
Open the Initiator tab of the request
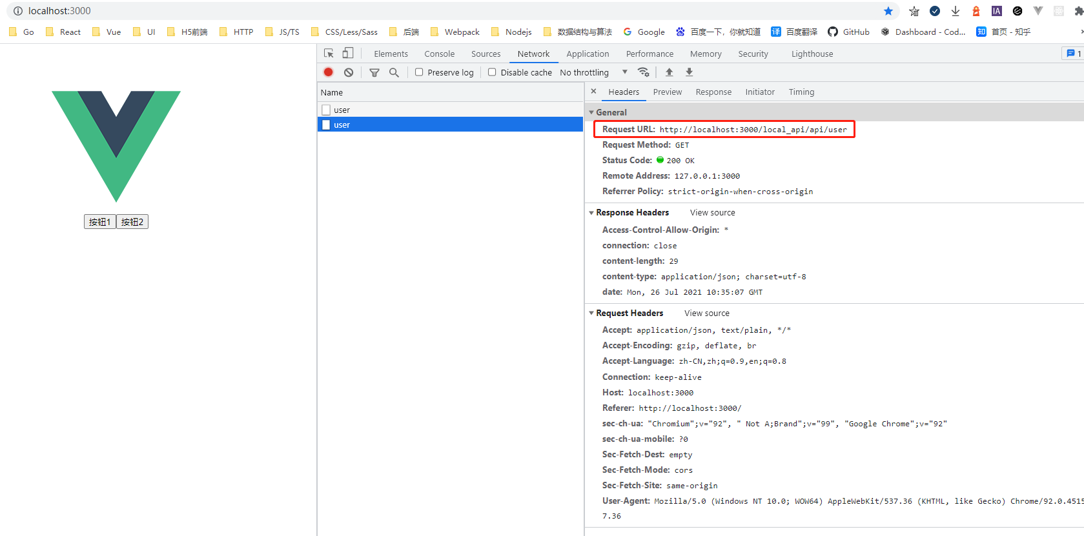(x=760, y=92)
